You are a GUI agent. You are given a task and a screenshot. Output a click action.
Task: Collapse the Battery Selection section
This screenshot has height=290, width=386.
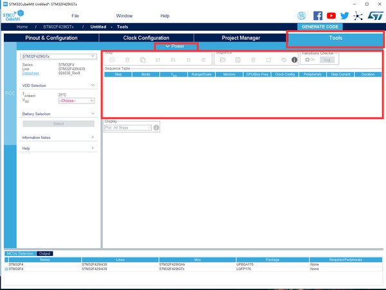93,114
